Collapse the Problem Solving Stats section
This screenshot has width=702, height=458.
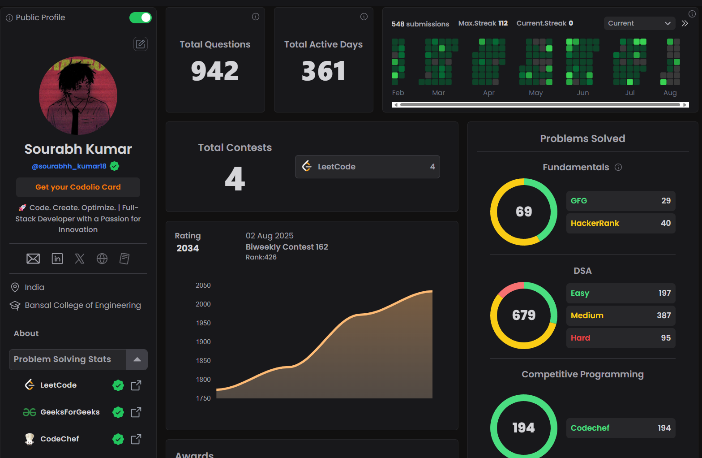(137, 359)
